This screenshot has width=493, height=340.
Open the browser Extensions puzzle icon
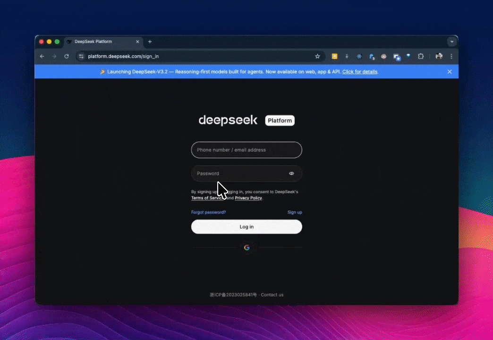421,56
